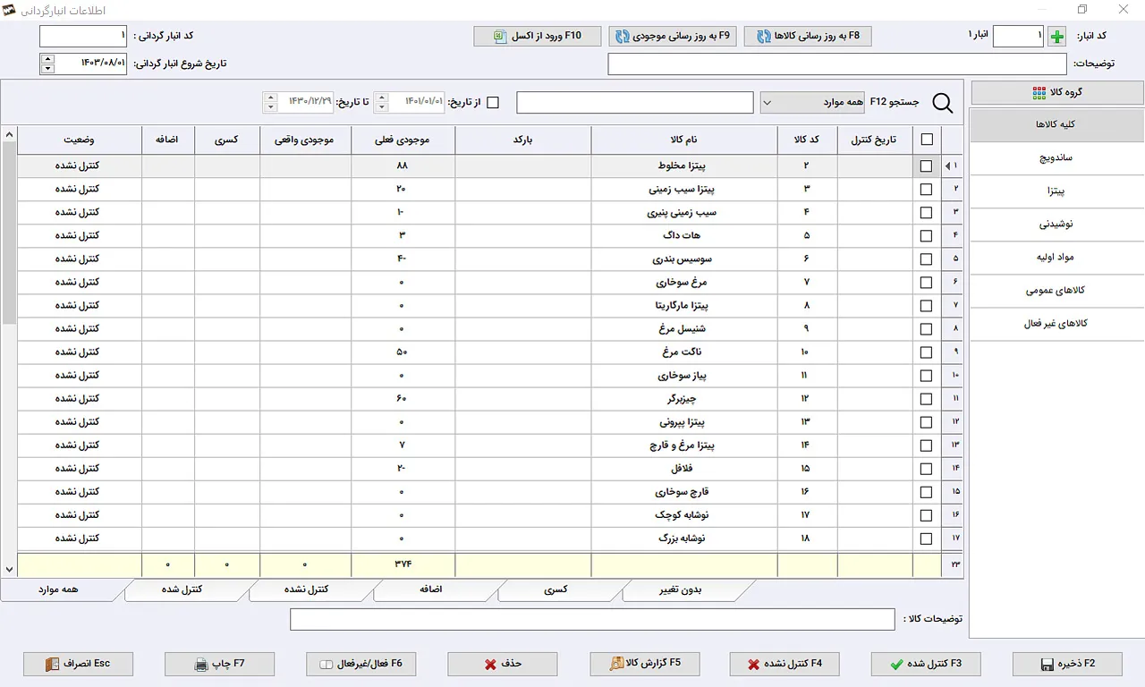This screenshot has height=687, width=1145.
Task: Click the green plus icon beside warehouse code
Action: coord(1057,37)
